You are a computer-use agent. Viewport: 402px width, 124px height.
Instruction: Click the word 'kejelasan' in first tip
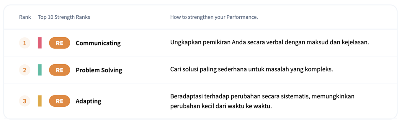click(x=356, y=42)
